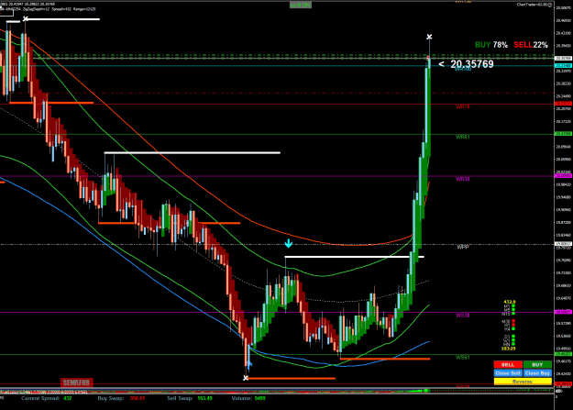Click the yellow Reverse button

(523, 382)
